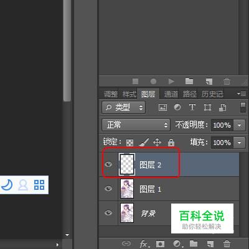Screen dimensions: 249x249
Task: Click the 图层 2 transparent thumbnail
Action: (x=127, y=164)
